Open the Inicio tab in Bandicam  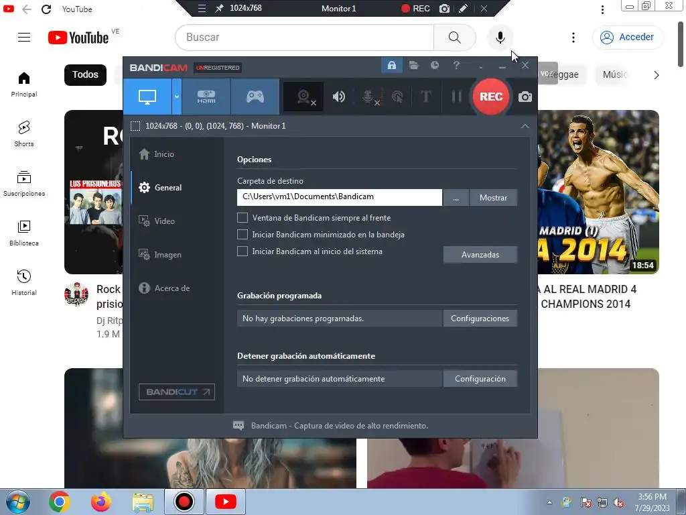[x=156, y=154]
